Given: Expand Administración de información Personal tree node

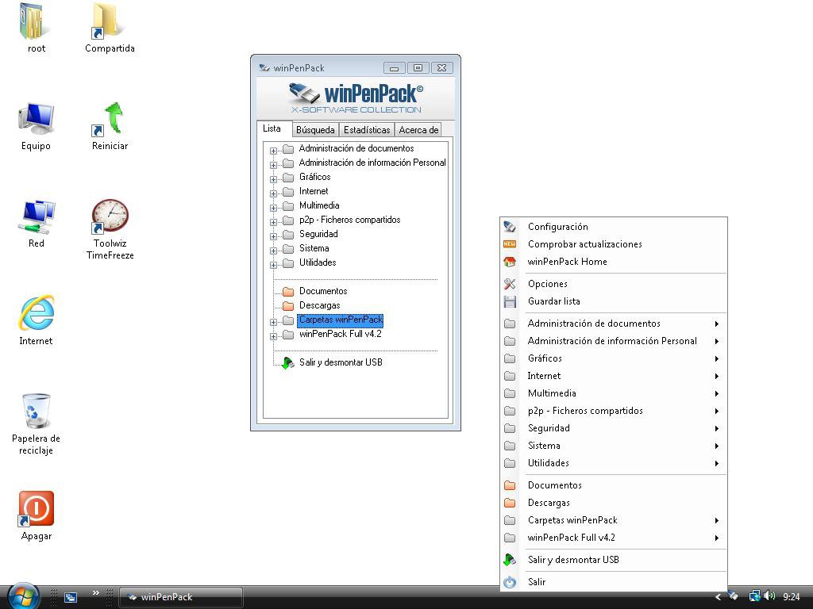Looking at the screenshot, I should point(273,165).
